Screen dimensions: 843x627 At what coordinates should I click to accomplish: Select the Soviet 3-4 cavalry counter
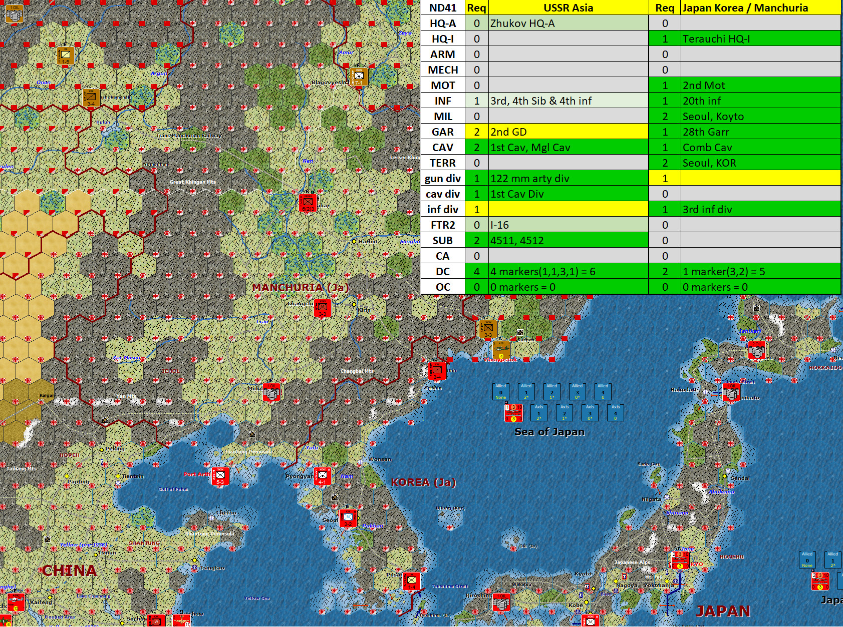91,98
